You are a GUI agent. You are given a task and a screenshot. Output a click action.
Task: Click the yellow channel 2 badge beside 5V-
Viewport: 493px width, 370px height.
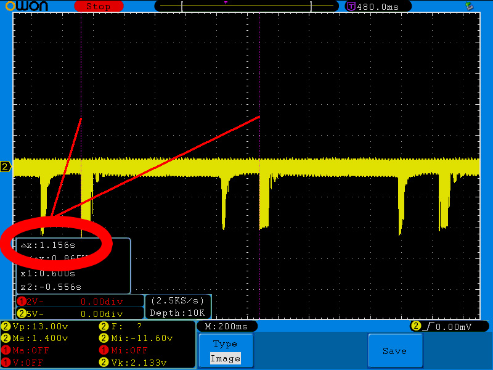point(22,313)
